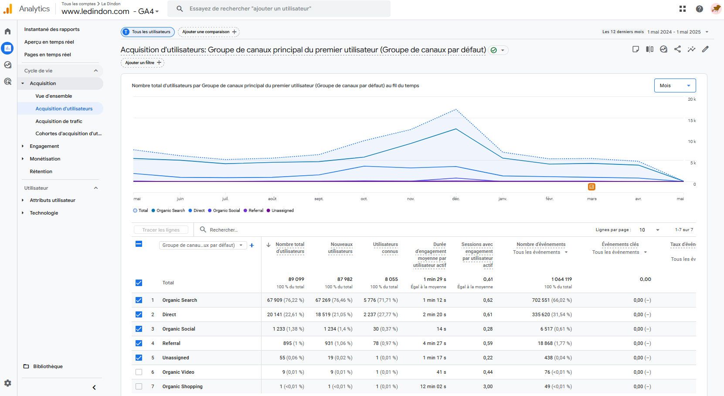Open Reports icon in left rail
Viewport: 724px width, 396px height.
click(7, 48)
